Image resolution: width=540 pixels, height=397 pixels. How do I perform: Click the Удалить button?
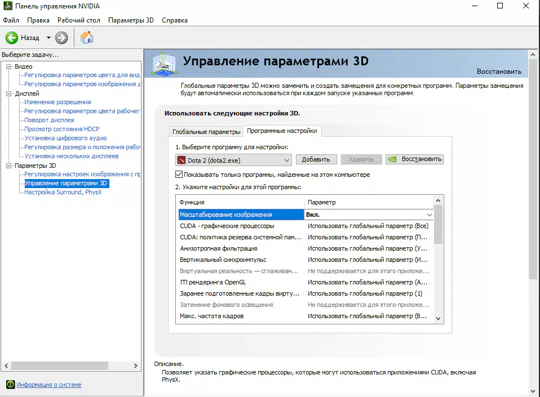click(x=361, y=159)
